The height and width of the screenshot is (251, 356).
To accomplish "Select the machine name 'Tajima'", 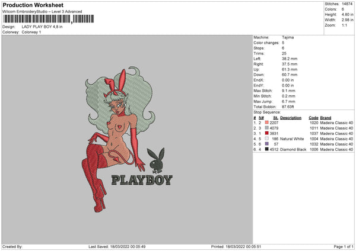I will [288, 37].
